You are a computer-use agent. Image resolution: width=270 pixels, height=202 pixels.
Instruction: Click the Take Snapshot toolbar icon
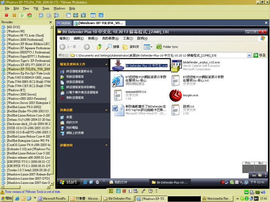pos(41,15)
